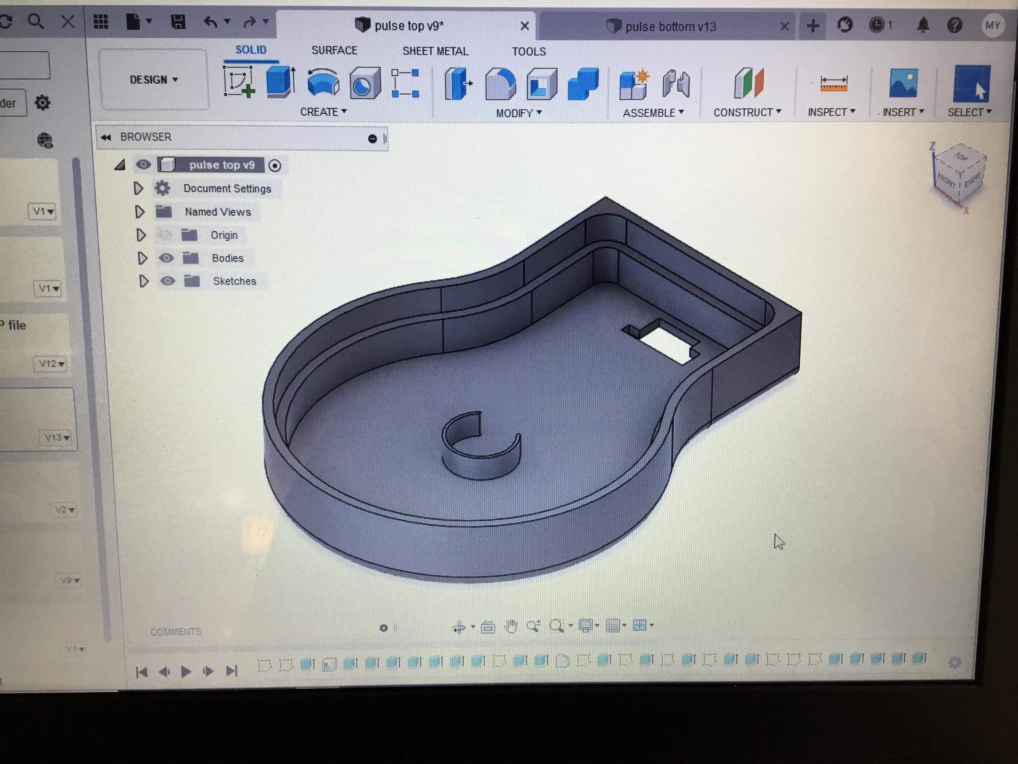Switch to the SHEET METAL tab

tap(435, 51)
